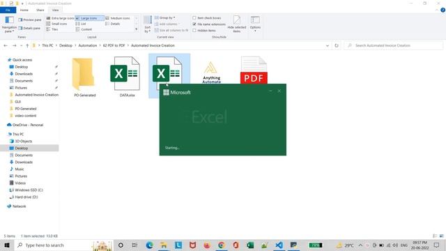
Task: Open Videos folder in sidebar
Action: coord(20,183)
